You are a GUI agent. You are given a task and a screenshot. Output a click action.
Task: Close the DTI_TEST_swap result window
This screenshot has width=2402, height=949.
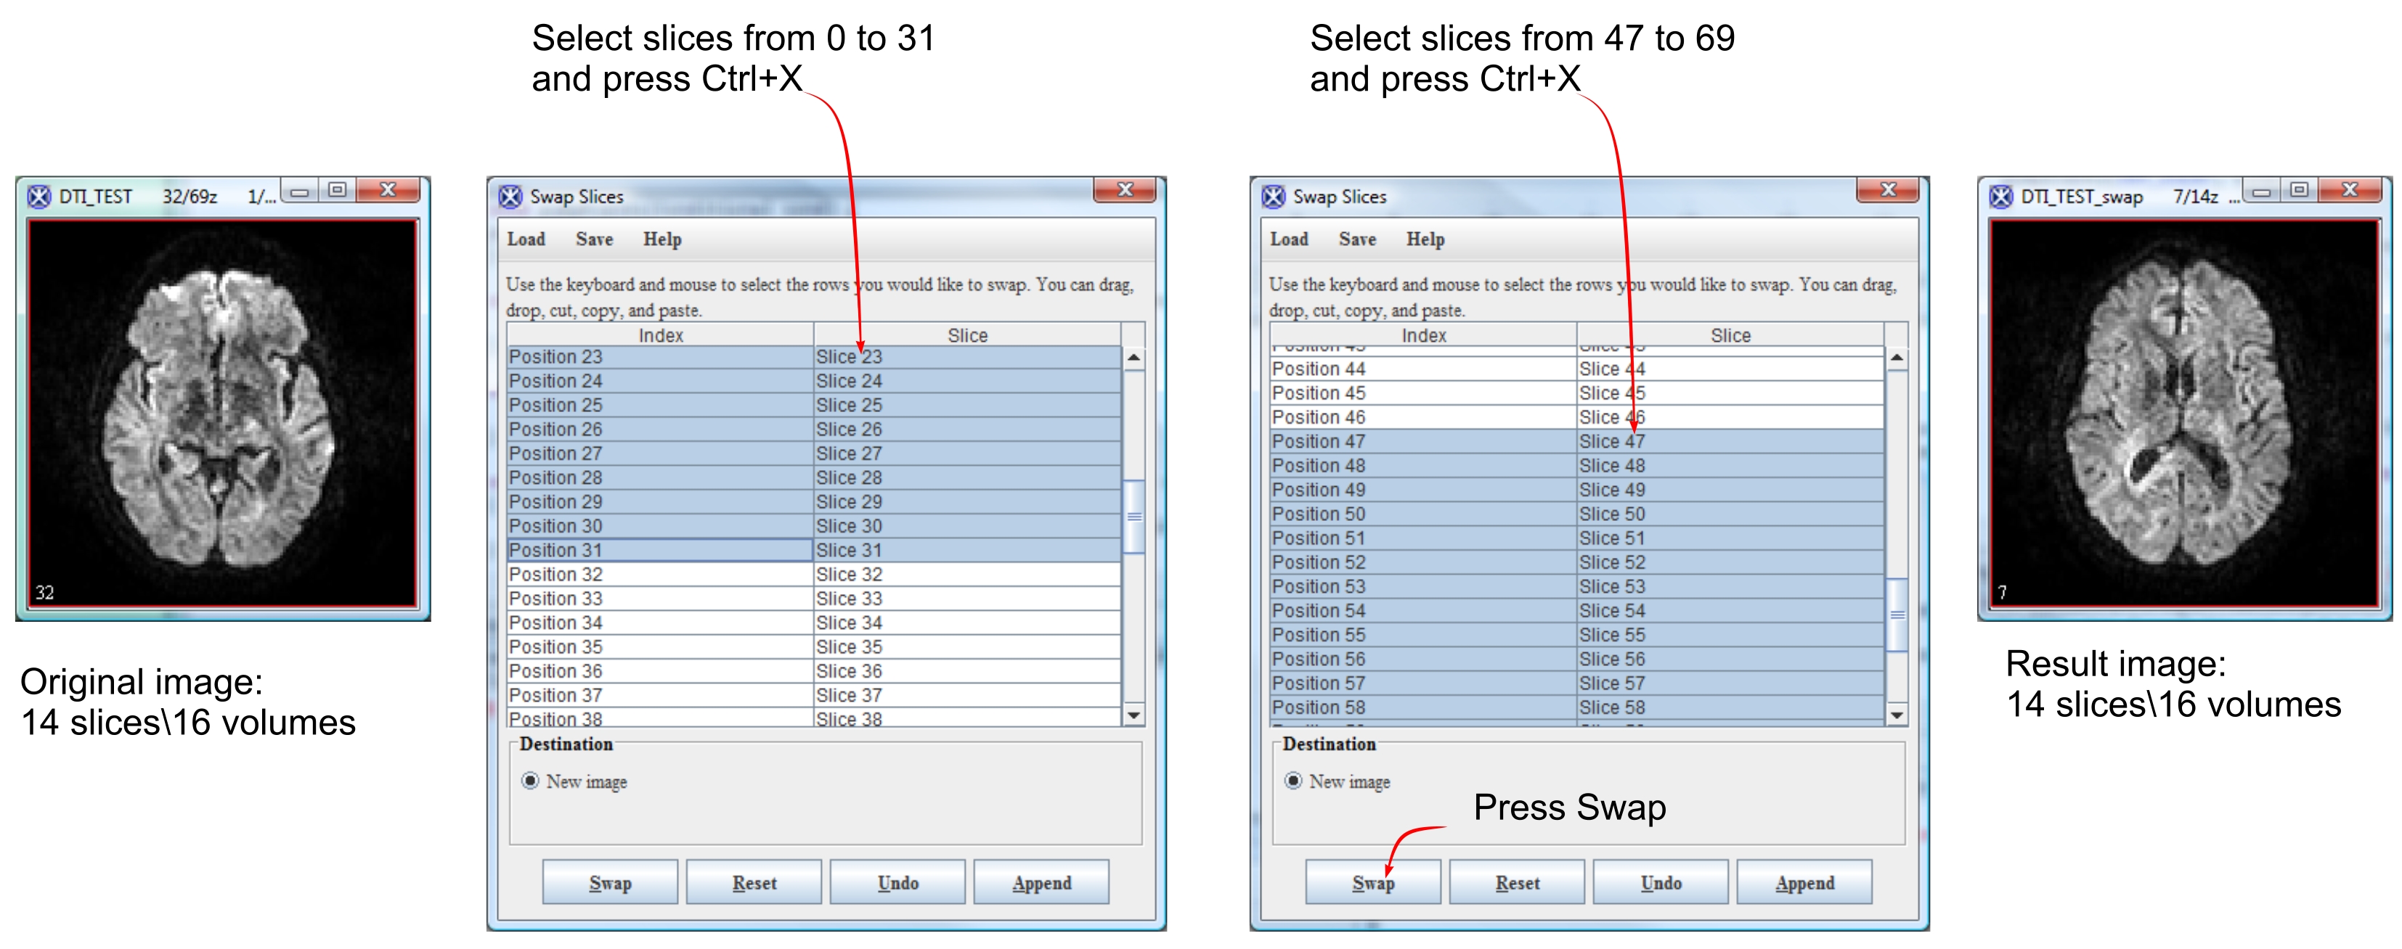[2350, 191]
